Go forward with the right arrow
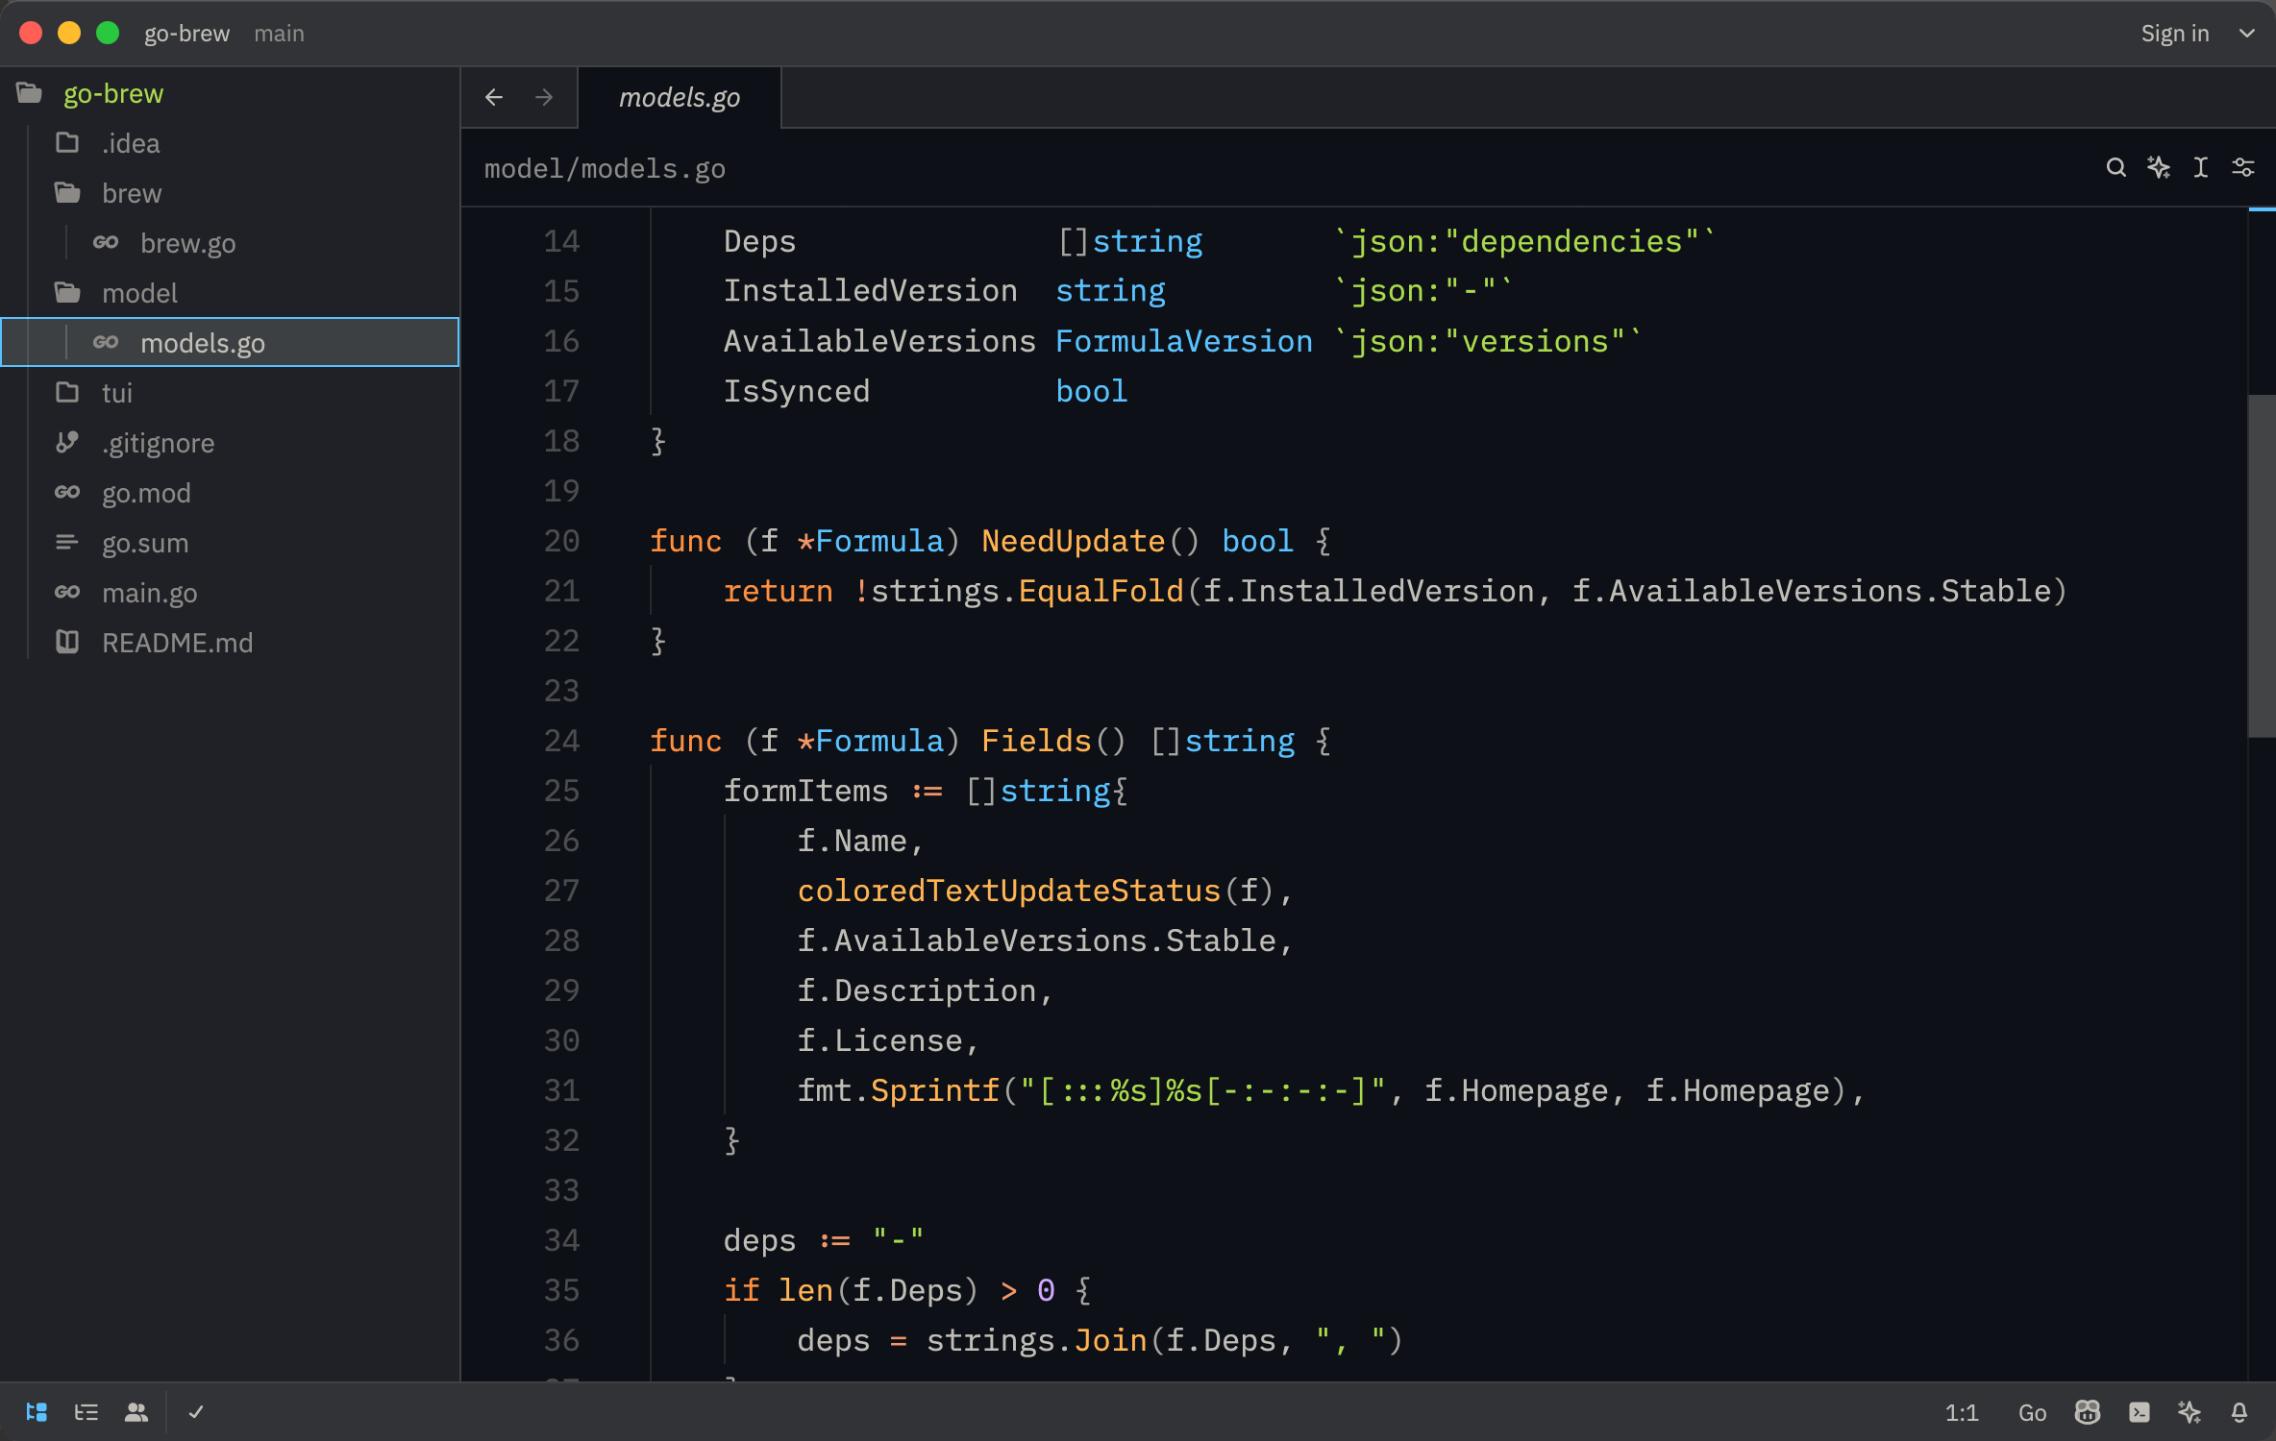Image resolution: width=2276 pixels, height=1441 pixels. pyautogui.click(x=544, y=97)
